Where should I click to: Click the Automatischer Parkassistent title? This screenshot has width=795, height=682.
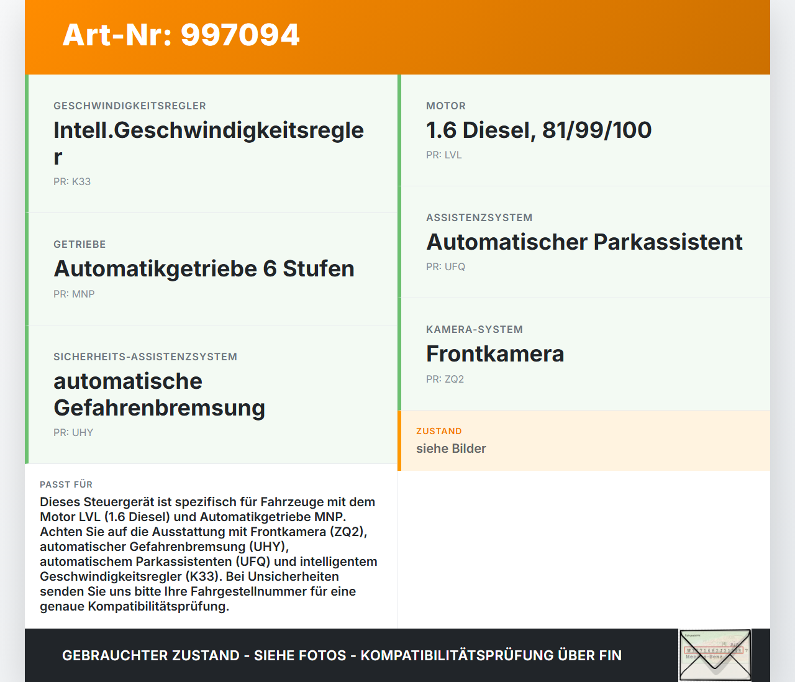tap(584, 242)
